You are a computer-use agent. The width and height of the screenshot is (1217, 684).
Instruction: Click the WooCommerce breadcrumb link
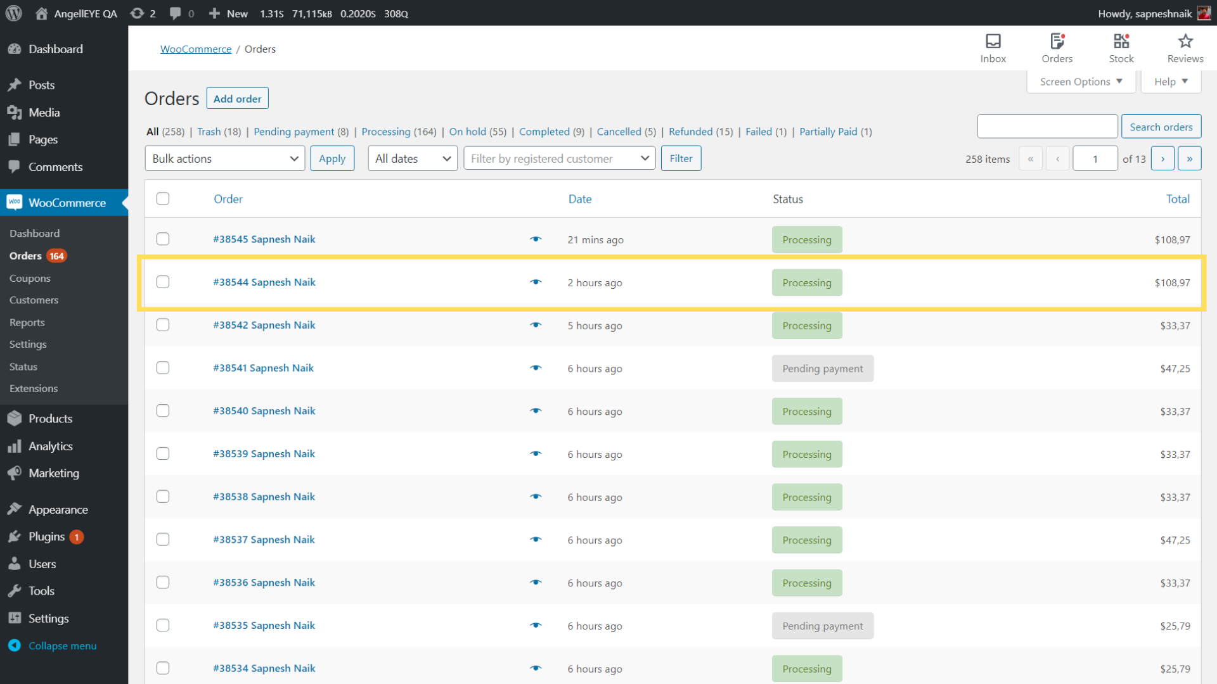pyautogui.click(x=196, y=49)
